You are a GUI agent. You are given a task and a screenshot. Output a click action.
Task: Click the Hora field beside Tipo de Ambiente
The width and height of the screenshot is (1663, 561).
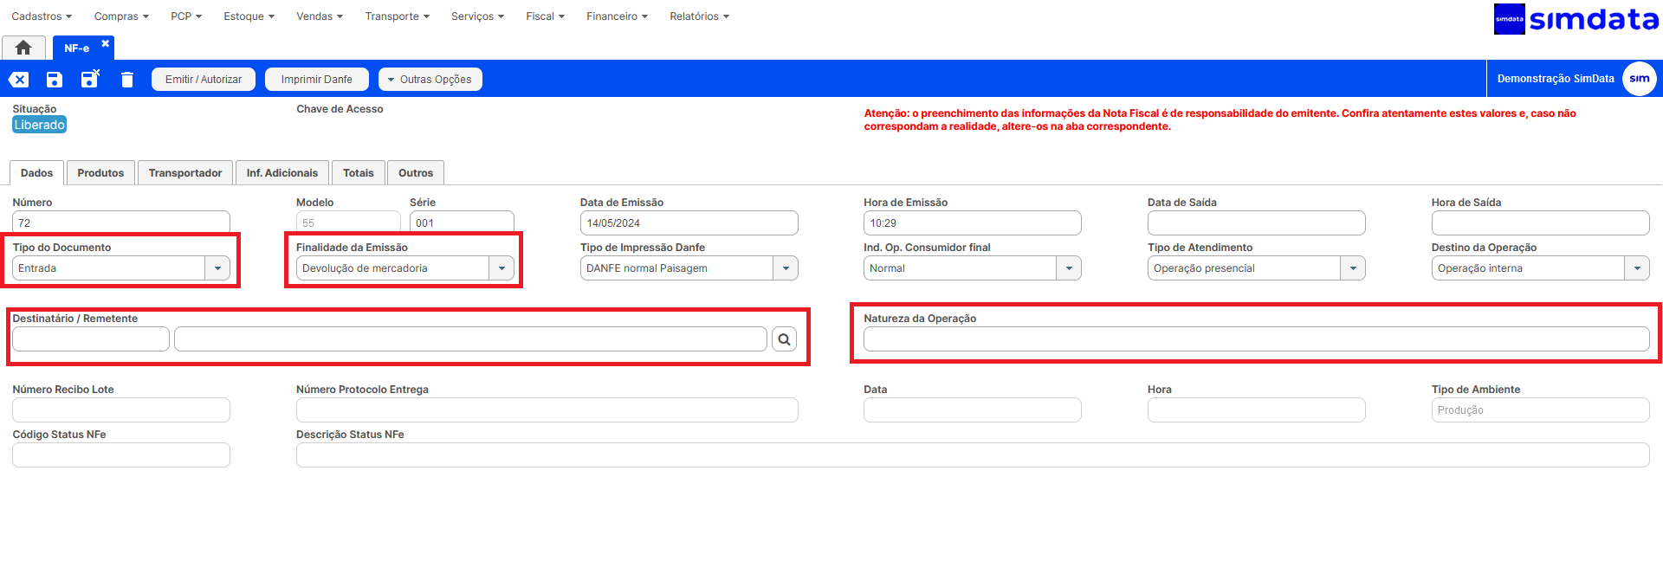1257,410
